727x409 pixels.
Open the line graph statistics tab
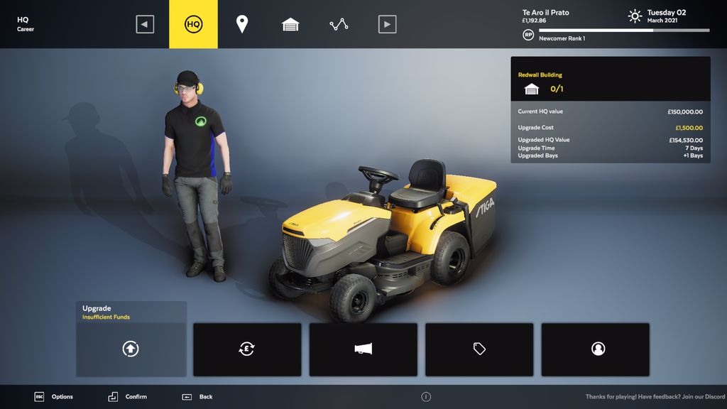pos(339,24)
